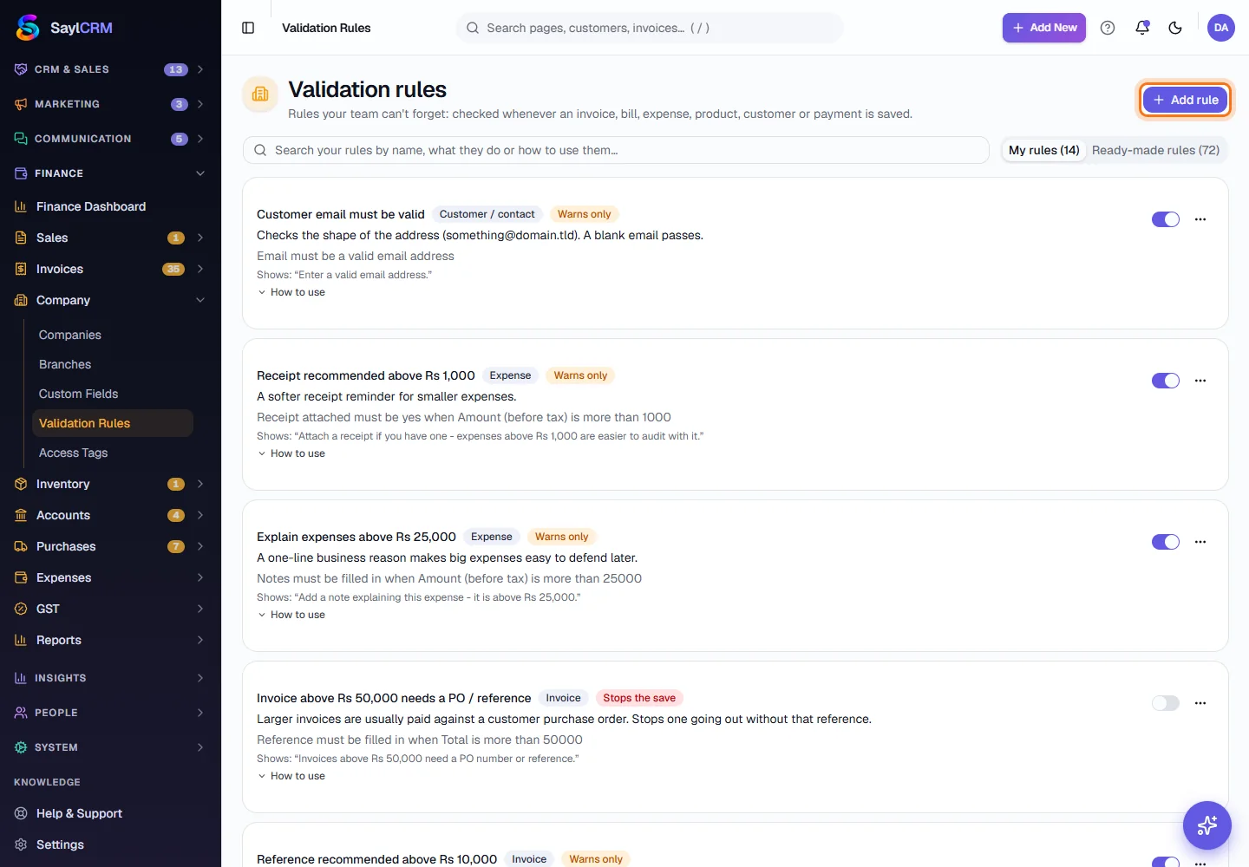Open the help question mark icon
This screenshot has width=1249, height=867.
[x=1108, y=28]
